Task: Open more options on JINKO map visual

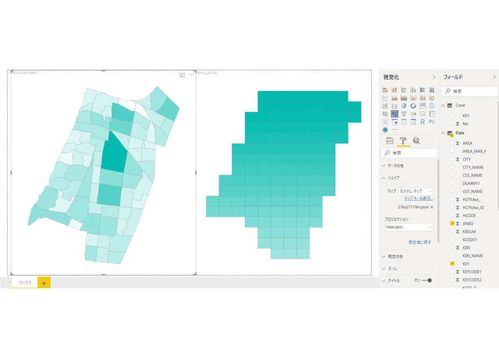Action: pos(192,75)
